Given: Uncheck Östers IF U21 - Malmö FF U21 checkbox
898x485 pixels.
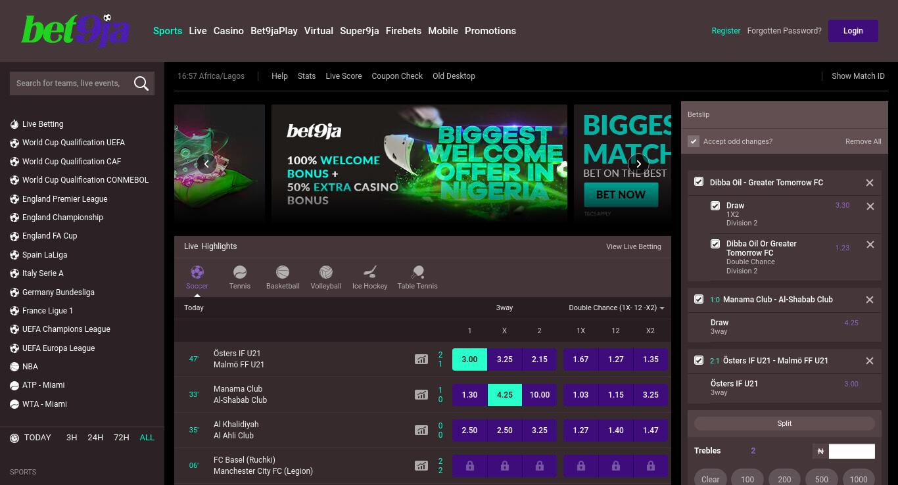Looking at the screenshot, I should [x=699, y=360].
